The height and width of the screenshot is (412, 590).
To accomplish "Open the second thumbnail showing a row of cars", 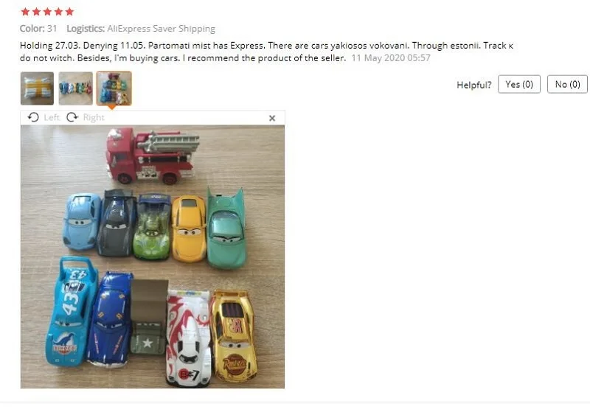I will click(76, 88).
